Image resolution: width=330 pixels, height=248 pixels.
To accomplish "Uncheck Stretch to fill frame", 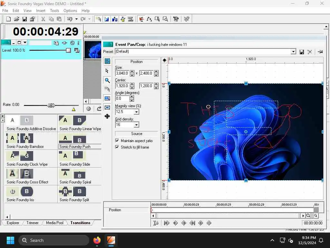I will [117, 147].
